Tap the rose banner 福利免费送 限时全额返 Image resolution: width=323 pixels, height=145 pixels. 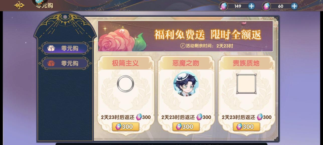click(185, 36)
